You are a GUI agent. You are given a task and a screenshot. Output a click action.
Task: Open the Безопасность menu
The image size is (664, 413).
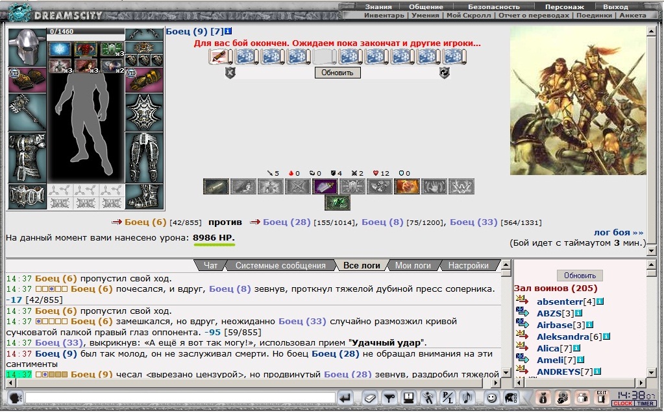pyautogui.click(x=494, y=6)
